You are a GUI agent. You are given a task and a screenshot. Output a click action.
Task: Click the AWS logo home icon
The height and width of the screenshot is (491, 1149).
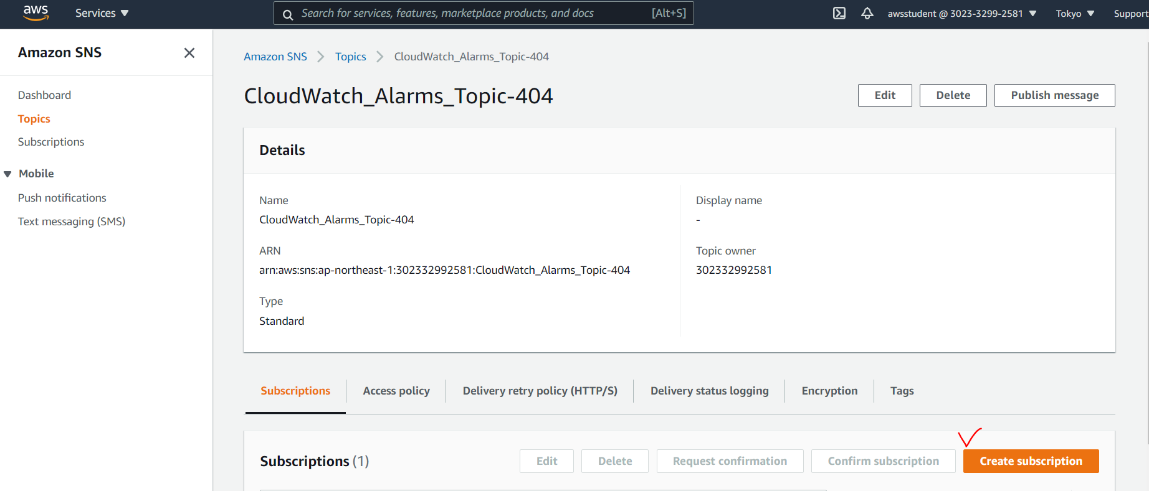pyautogui.click(x=36, y=13)
